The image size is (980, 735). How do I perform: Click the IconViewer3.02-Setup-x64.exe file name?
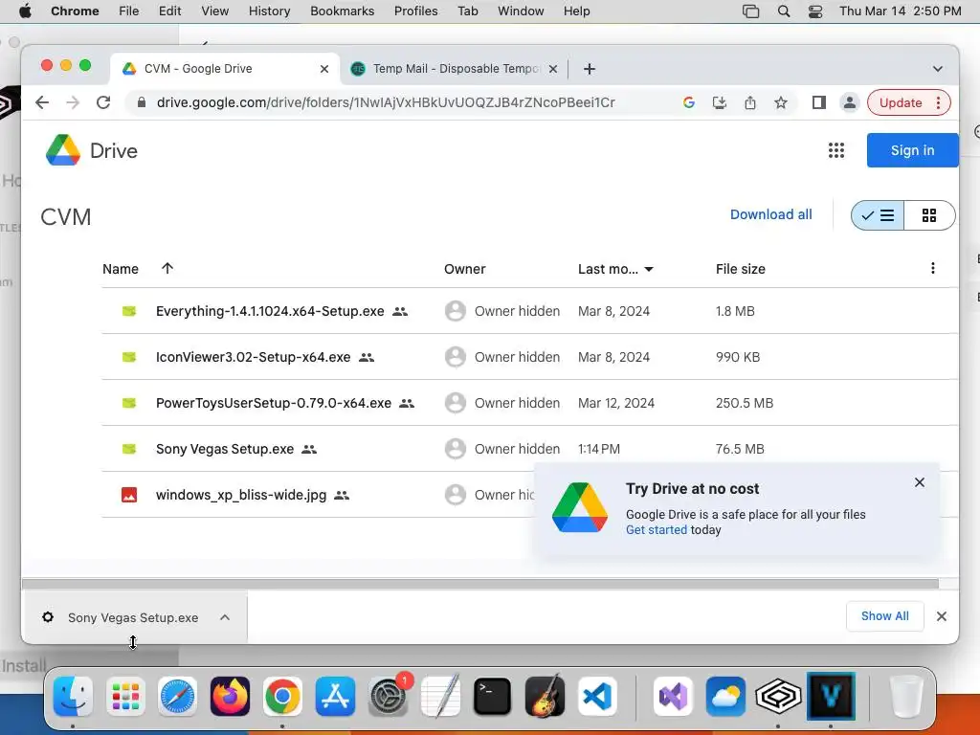pos(253,357)
